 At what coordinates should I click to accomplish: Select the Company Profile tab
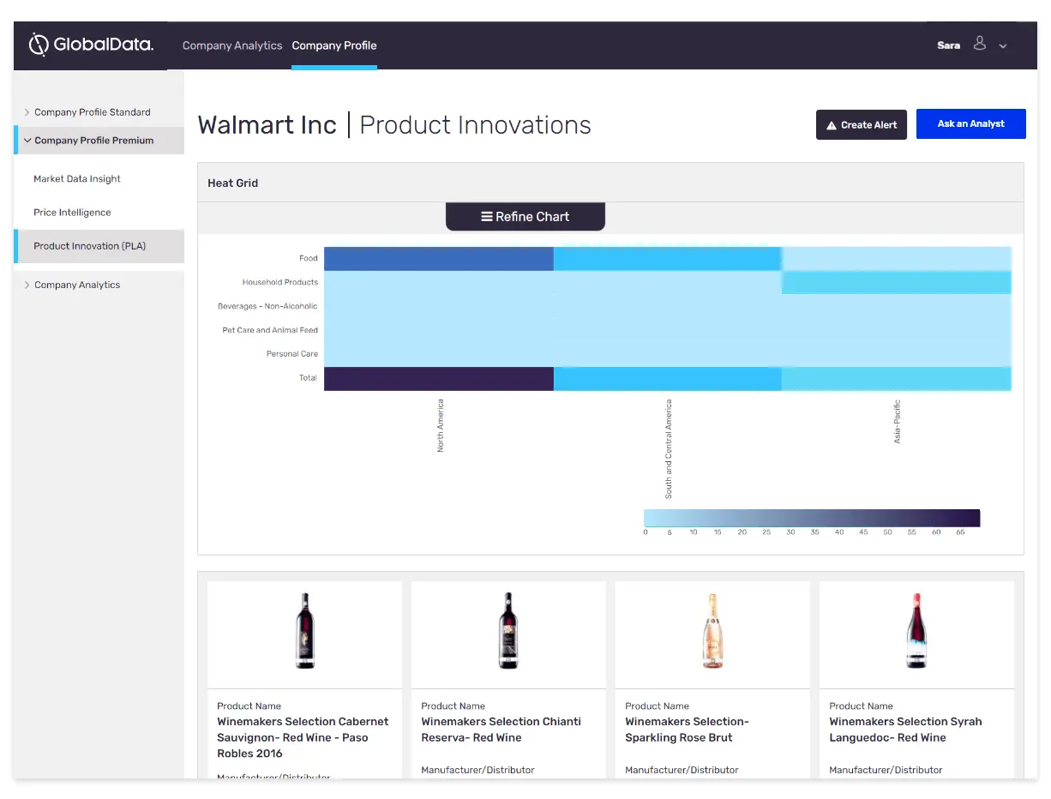coord(334,45)
